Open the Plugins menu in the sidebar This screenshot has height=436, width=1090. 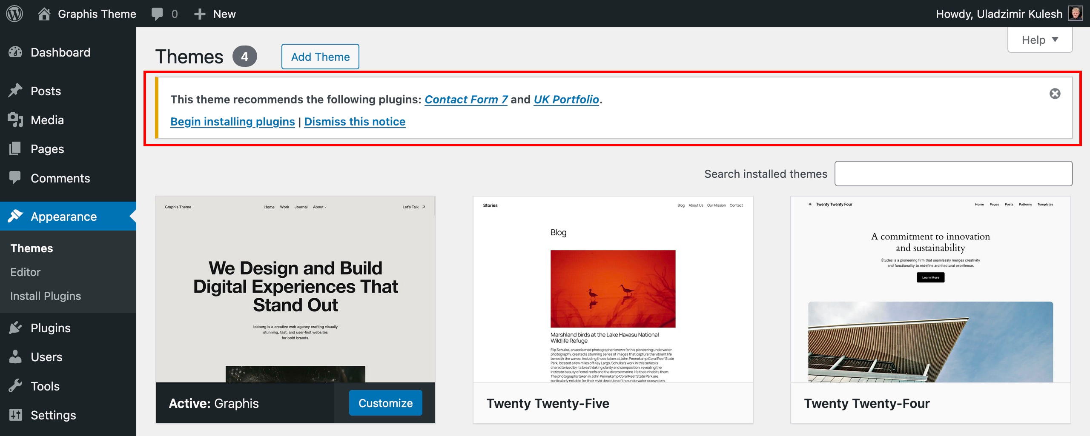point(50,328)
